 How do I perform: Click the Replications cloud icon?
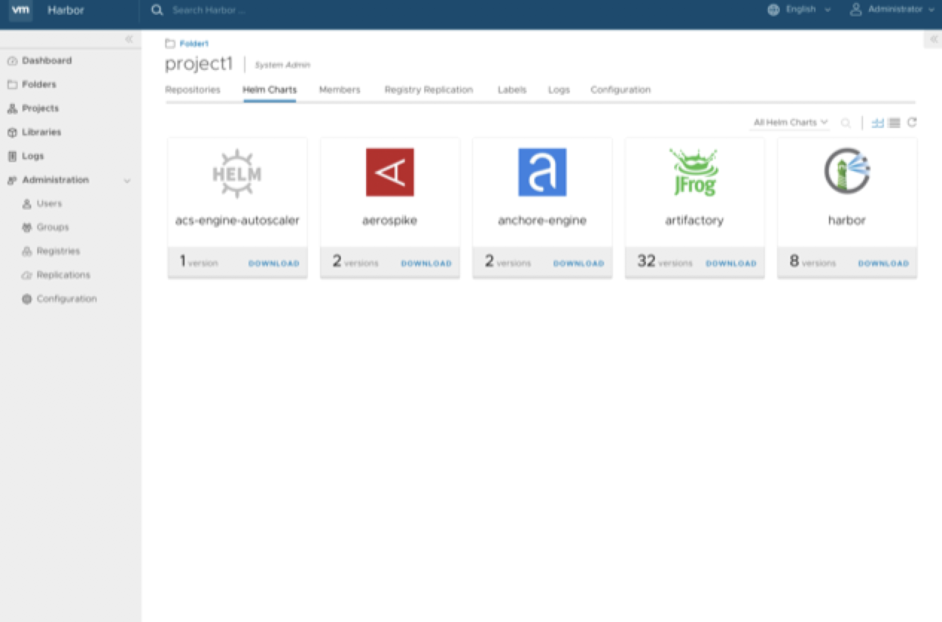coord(27,275)
